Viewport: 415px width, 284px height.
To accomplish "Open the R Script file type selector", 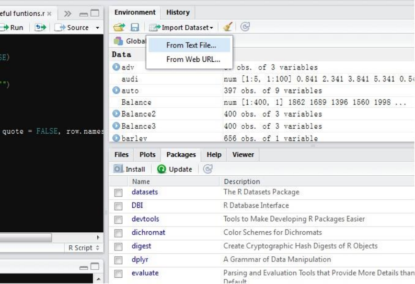I will [x=84, y=248].
